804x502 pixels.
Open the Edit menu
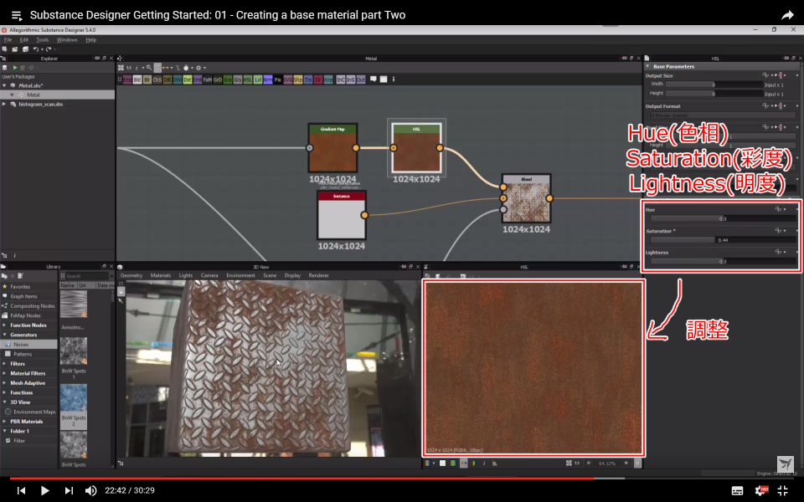click(24, 39)
